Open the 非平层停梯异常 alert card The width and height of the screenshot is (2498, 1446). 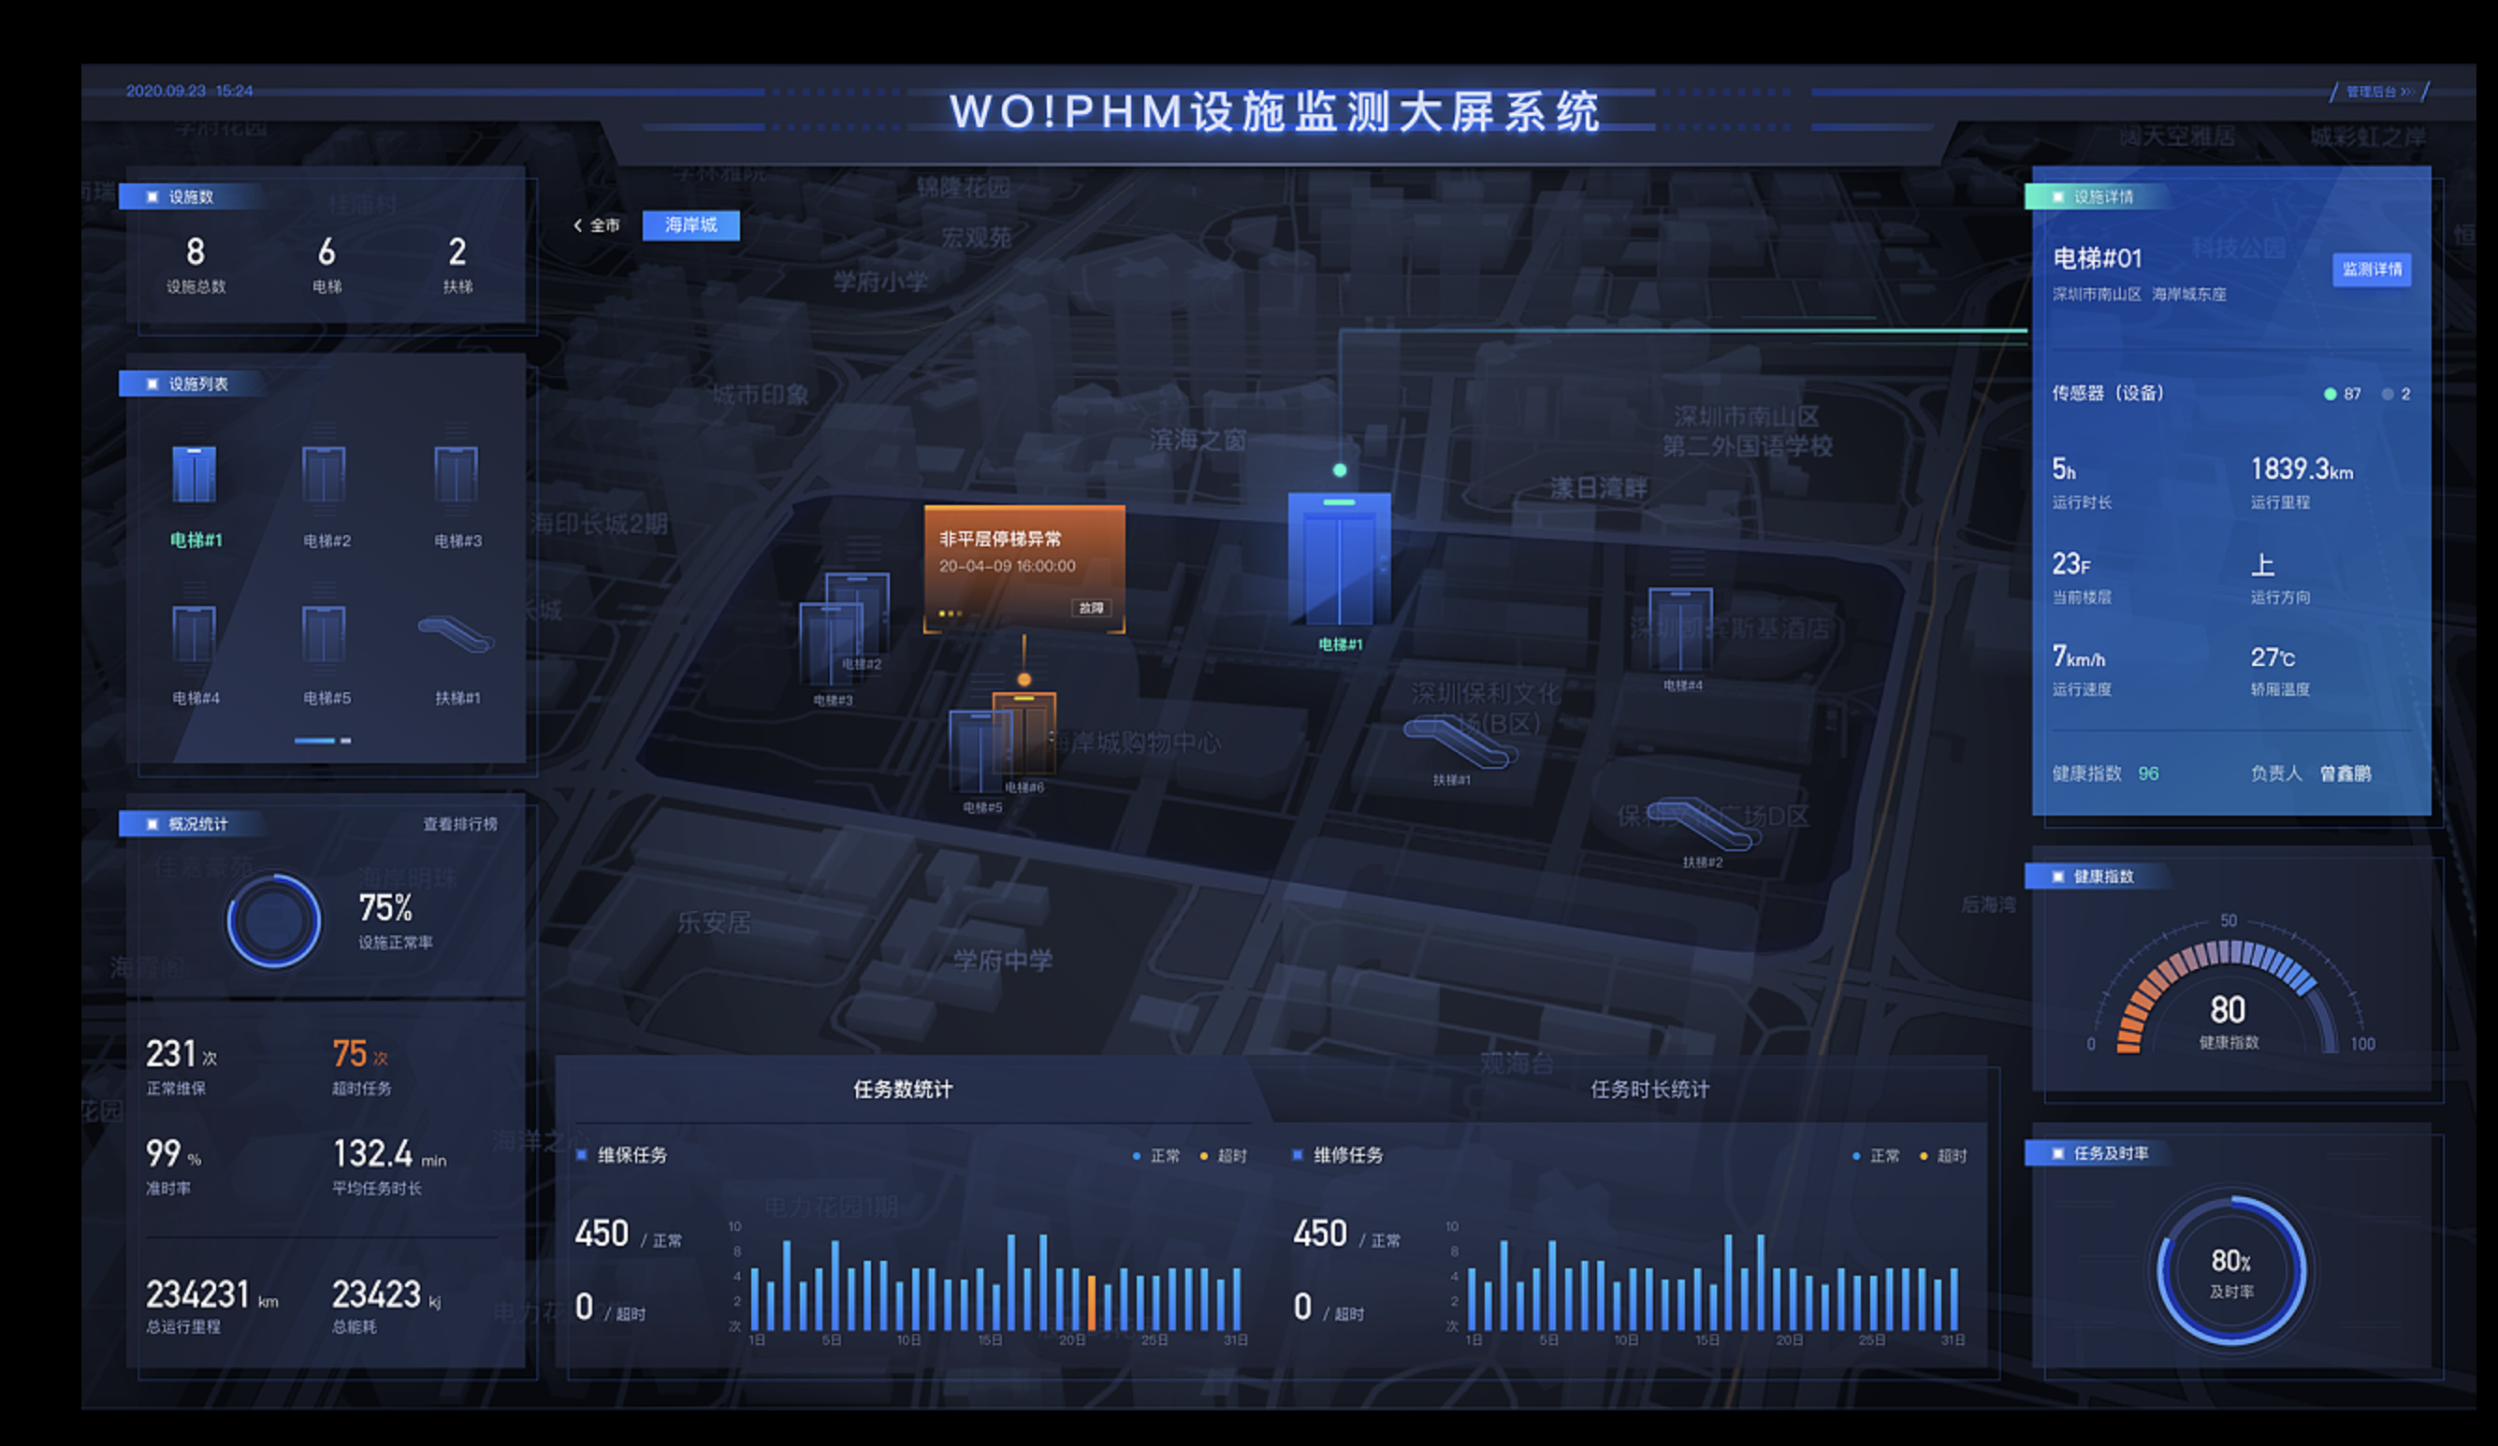click(1024, 569)
